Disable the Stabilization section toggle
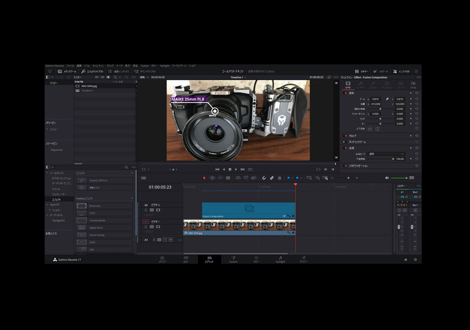This screenshot has height=330, width=470. [x=345, y=166]
